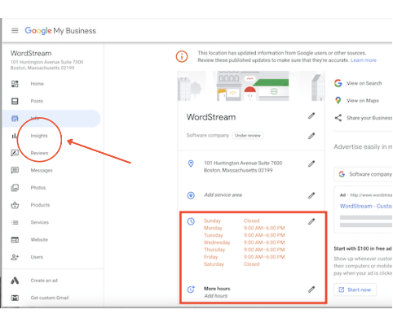Edit the Huntington Avenue address pencil
393x327 pixels.
(x=311, y=163)
